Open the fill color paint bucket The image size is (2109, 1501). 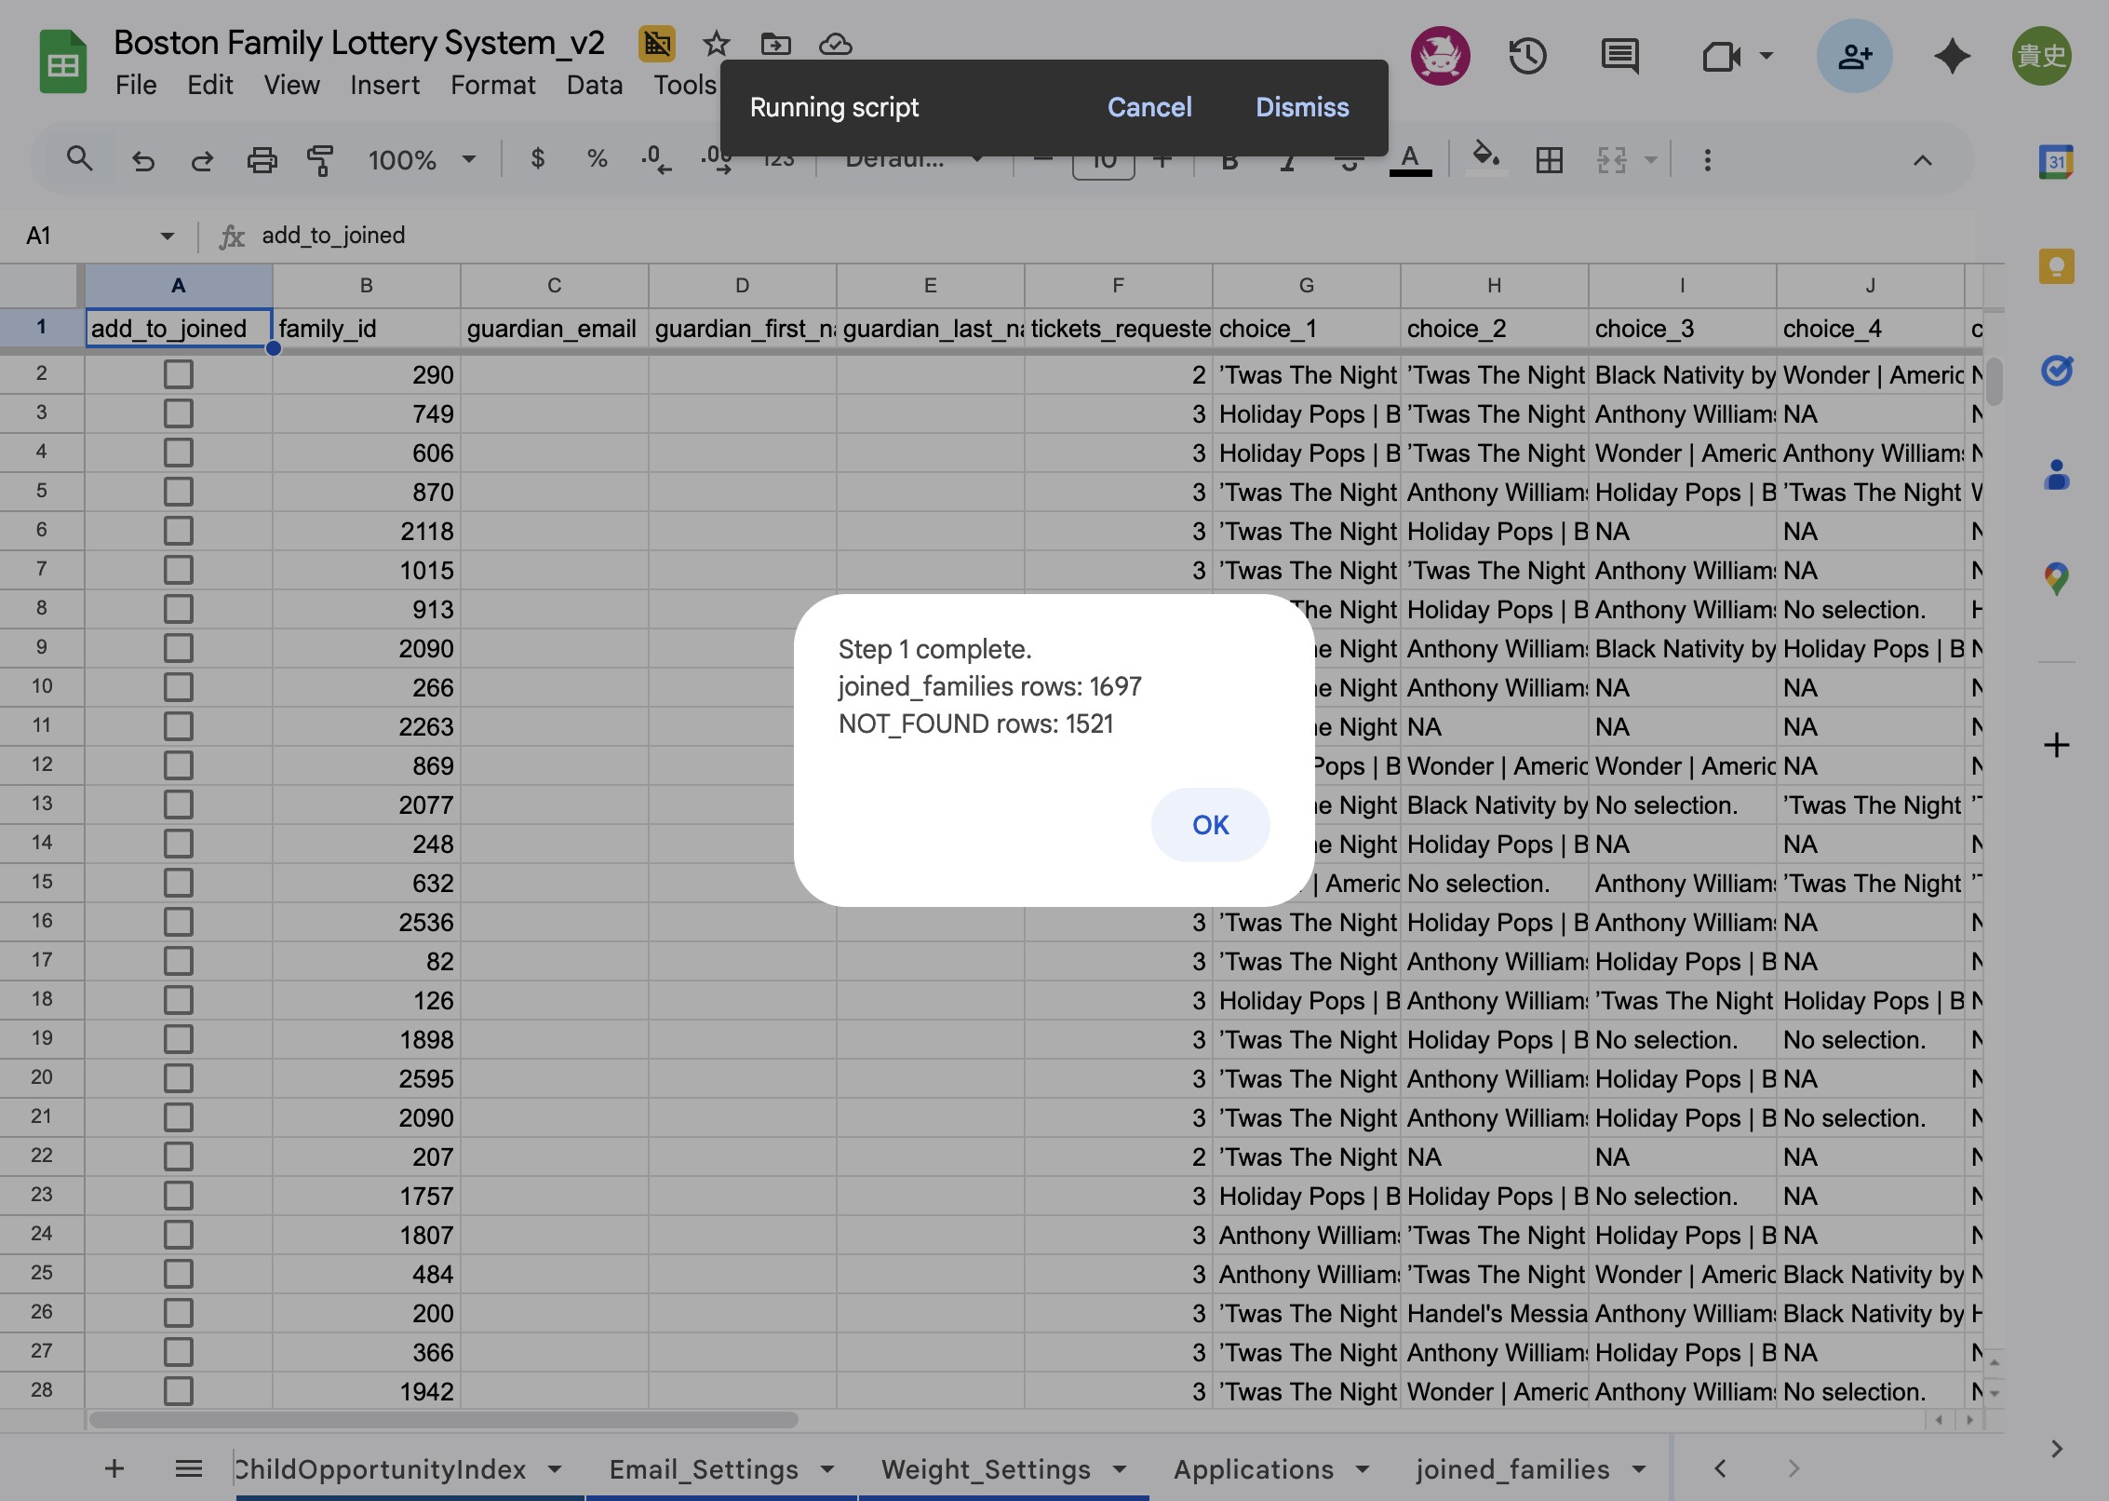(x=1485, y=158)
